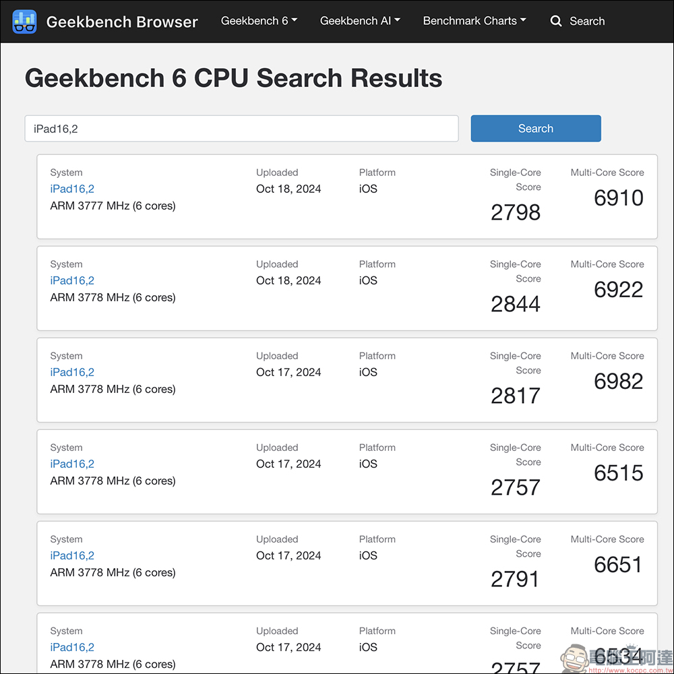The width and height of the screenshot is (674, 674).
Task: Click ARM 3778 MHz text in 2844 result
Action: [x=113, y=297]
